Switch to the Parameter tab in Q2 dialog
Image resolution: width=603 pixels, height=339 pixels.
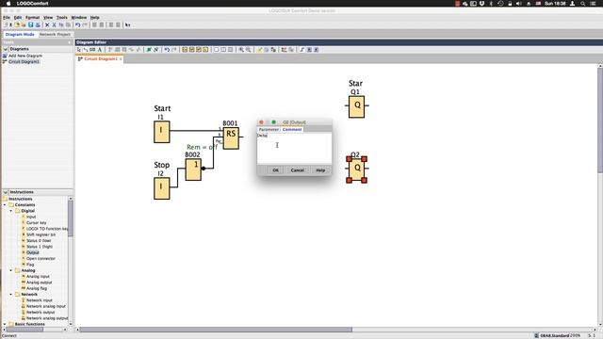(x=269, y=130)
